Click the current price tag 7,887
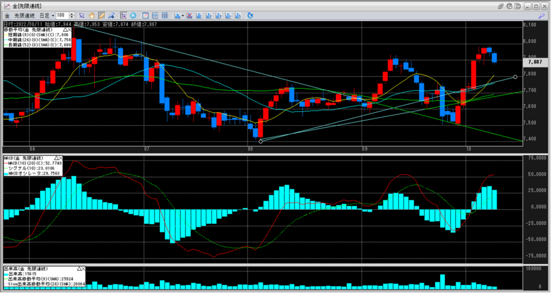 535,62
